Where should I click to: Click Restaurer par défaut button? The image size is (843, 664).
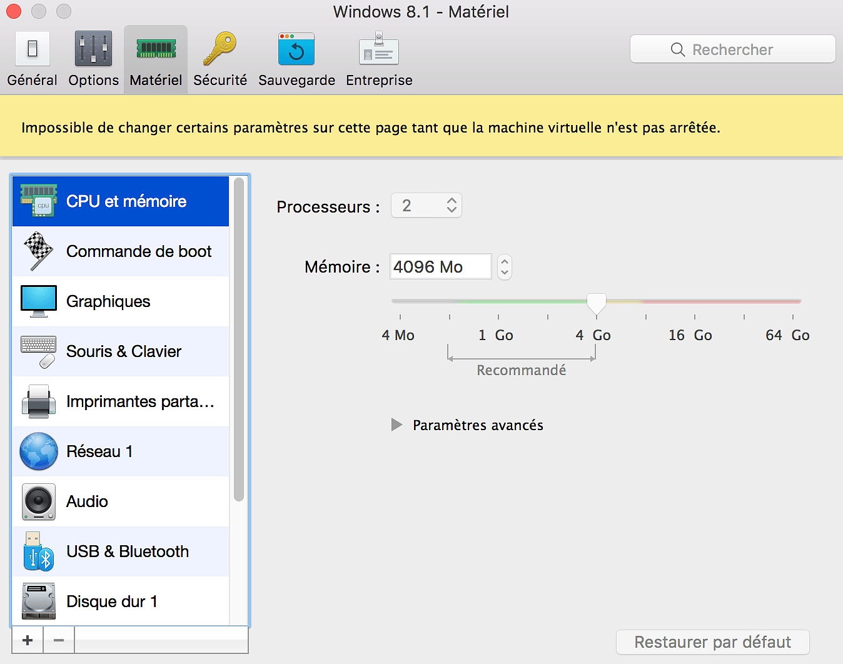[712, 642]
